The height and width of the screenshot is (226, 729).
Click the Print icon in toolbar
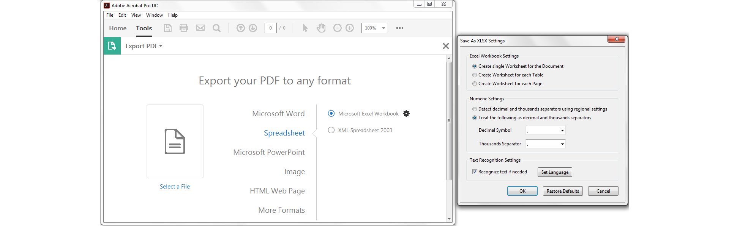(x=184, y=28)
